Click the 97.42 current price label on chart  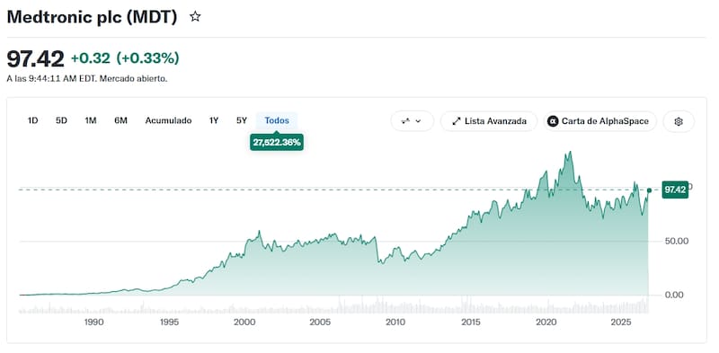click(x=675, y=190)
